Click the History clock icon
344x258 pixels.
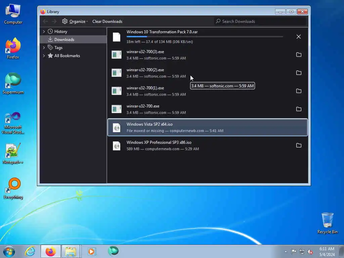pyautogui.click(x=50, y=31)
